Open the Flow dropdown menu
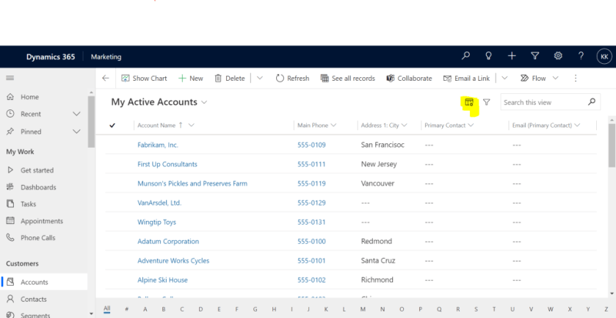Screen dimensions: 616x318 pos(540,79)
